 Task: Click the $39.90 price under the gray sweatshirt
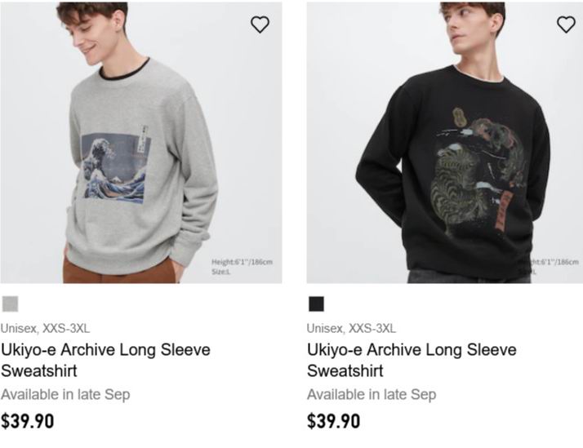coord(28,421)
